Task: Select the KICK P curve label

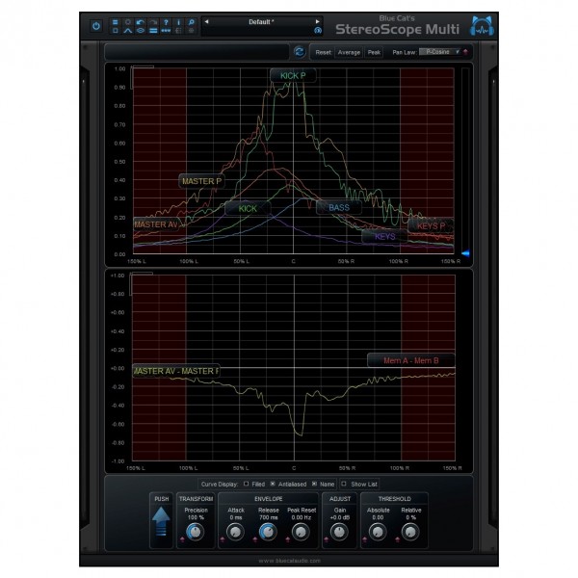Action: pos(293,75)
